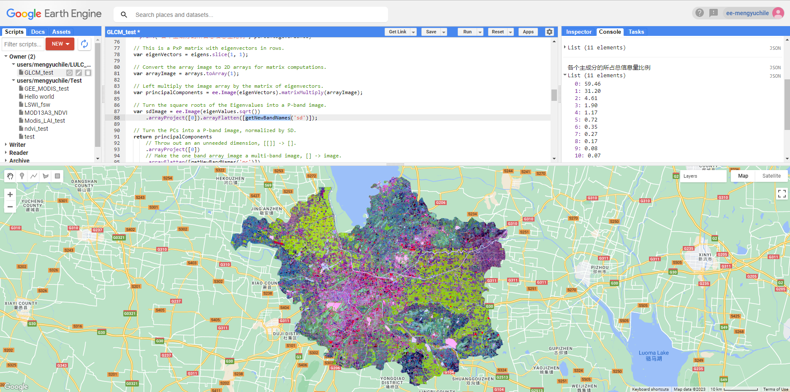The image size is (790, 392).
Task: Open the MOD13A3_NDVI script
Action: click(46, 113)
